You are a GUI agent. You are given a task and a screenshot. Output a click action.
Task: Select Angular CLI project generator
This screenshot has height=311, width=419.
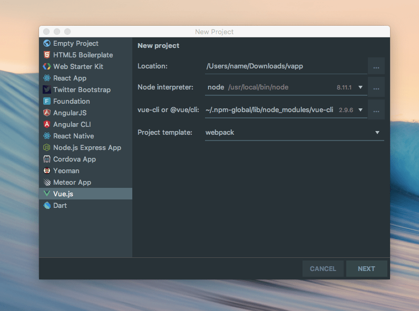point(85,124)
